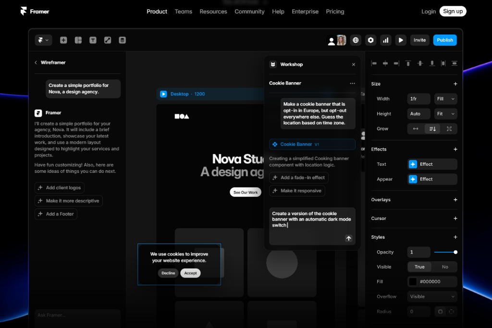Viewport: 492px width, 328px height.
Task: Start preview with the play icon
Action: point(401,40)
